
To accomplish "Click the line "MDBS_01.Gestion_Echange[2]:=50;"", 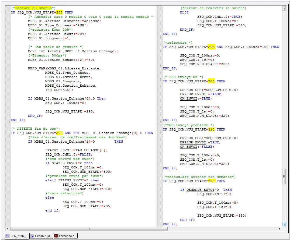I will coord(61,60).
